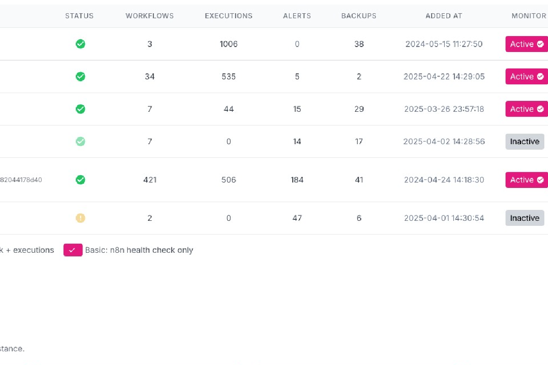This screenshot has height=365, width=548.
Task: Select the status check icon for the 34-workflow instance
Action: pyautogui.click(x=80, y=76)
